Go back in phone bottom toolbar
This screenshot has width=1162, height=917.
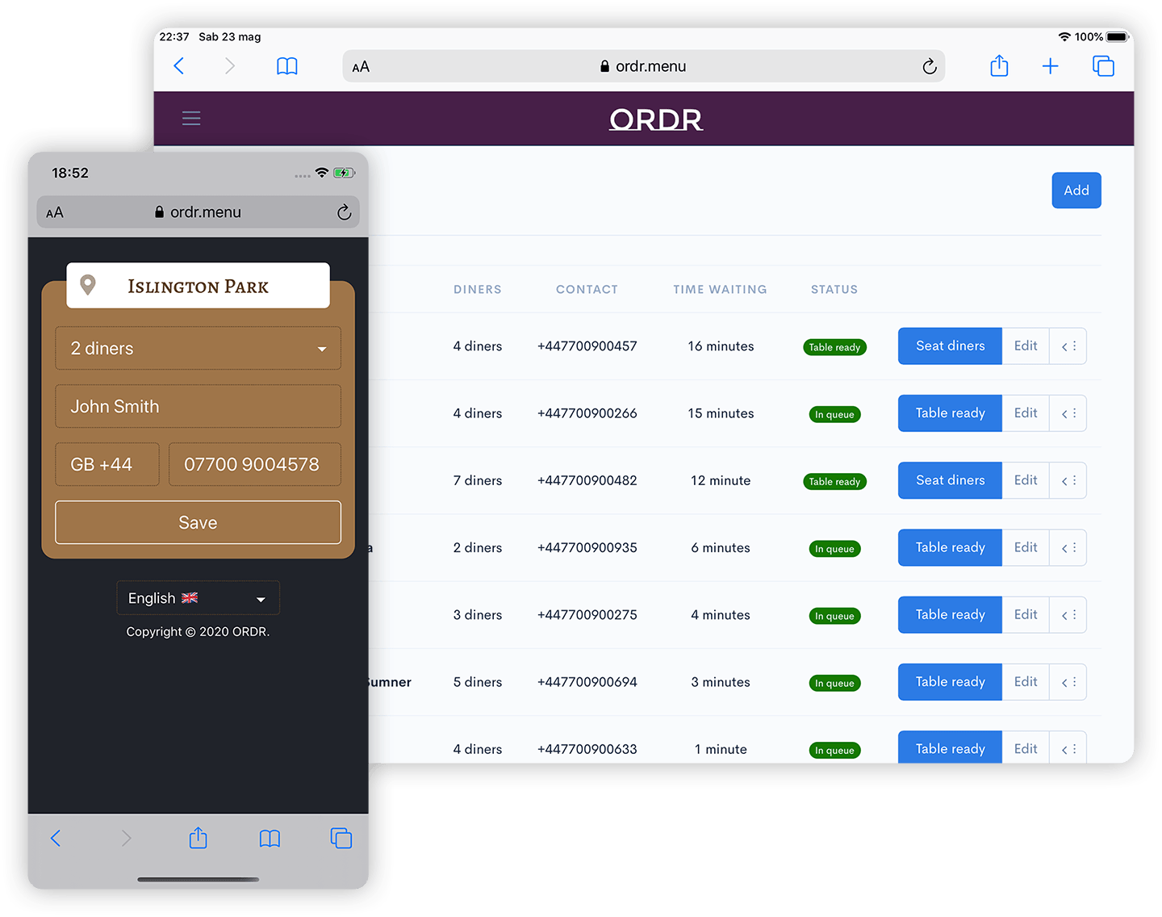56,839
